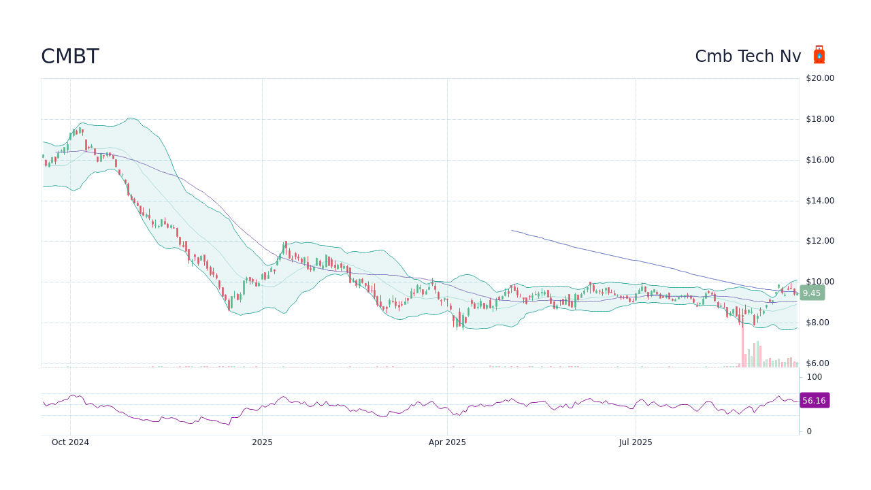Select the Oct 2024 axis label
Image resolution: width=871 pixels, height=490 pixels.
pos(70,442)
